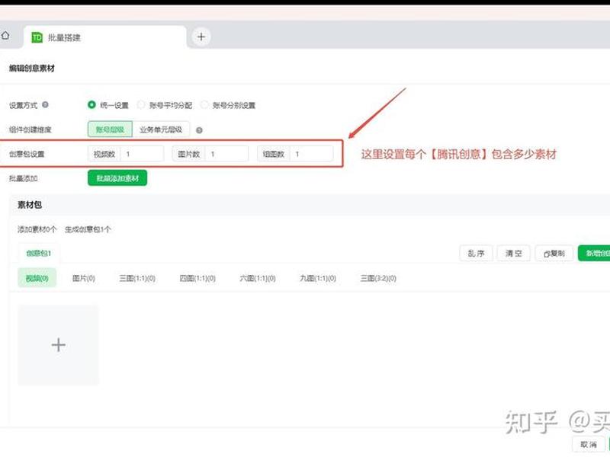
Task: Select the 账号分别设置 radio option
Action: click(x=204, y=104)
